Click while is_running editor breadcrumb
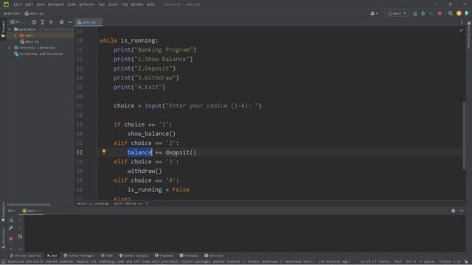472x265 pixels. point(92,204)
